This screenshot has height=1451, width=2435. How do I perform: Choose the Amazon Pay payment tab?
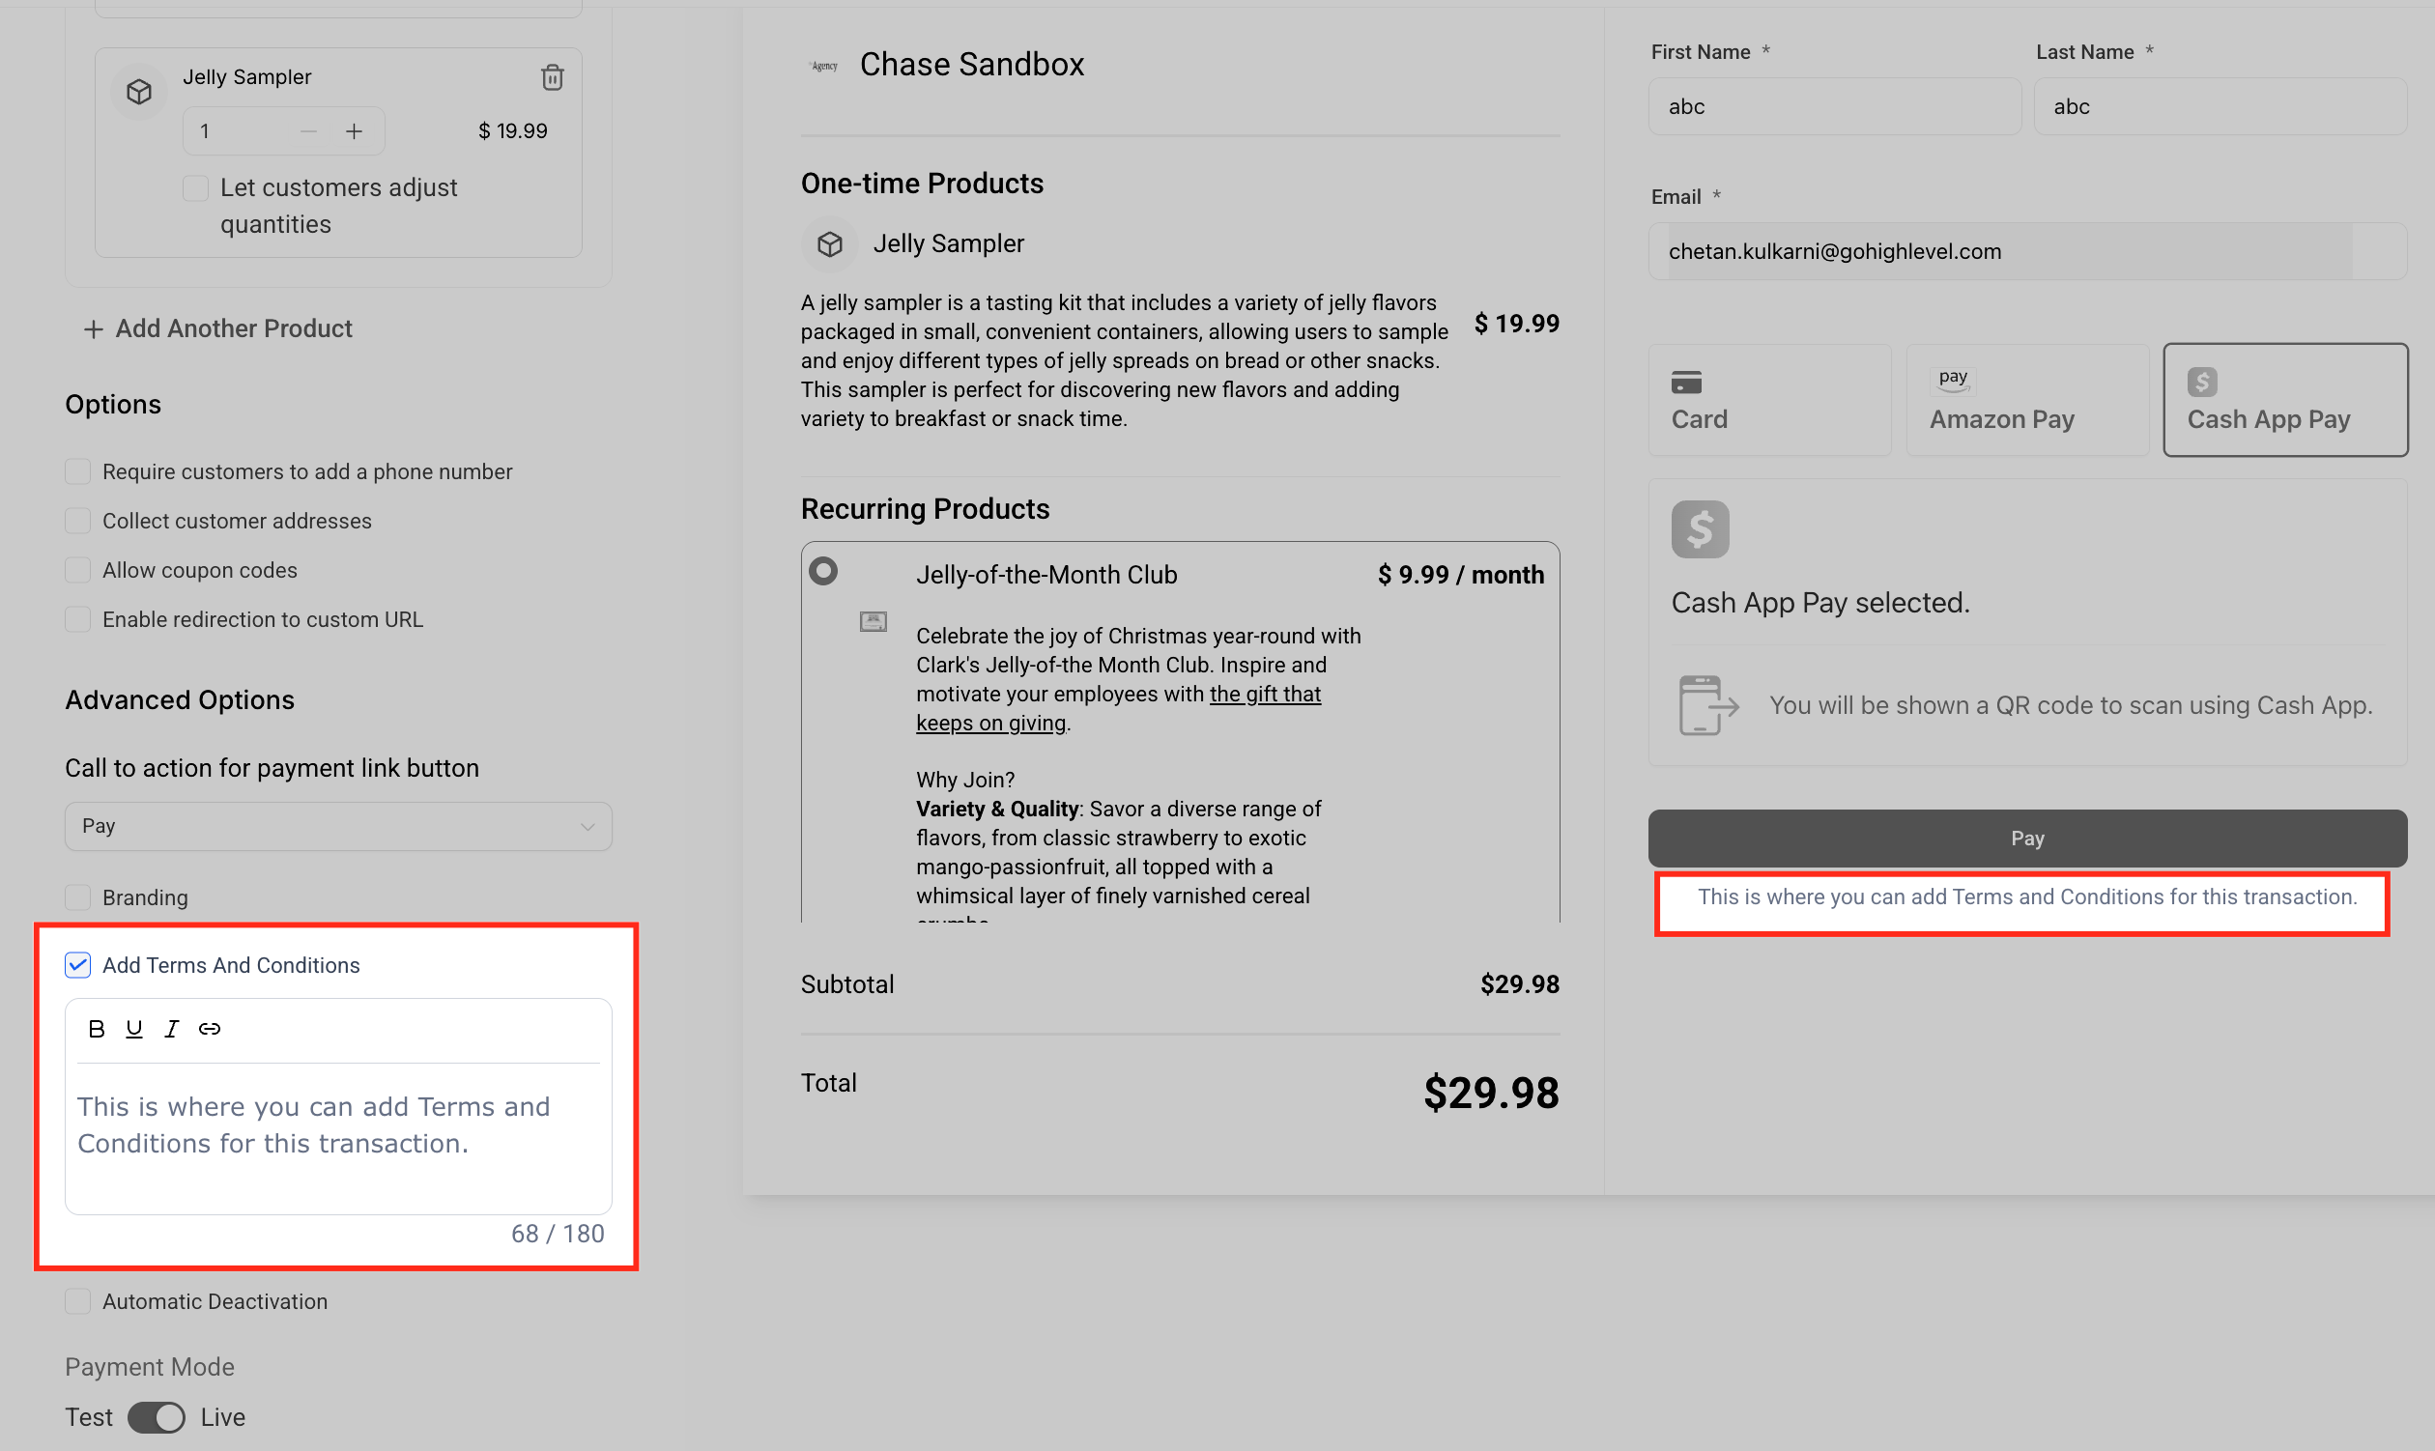pos(2026,400)
